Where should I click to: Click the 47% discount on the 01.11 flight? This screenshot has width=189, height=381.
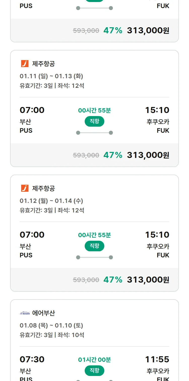(113, 155)
